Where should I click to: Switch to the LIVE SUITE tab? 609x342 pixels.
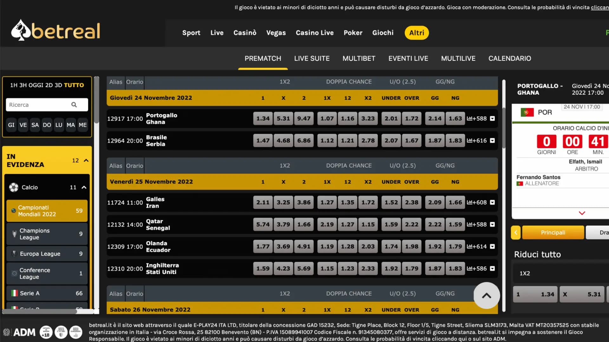312,58
